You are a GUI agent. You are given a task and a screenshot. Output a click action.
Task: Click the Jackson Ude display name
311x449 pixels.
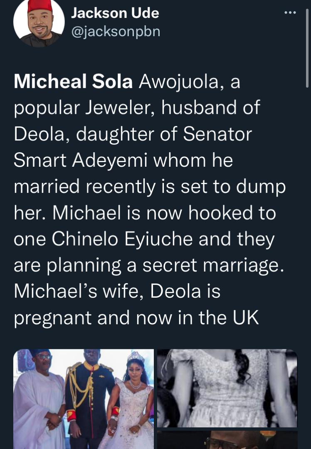coord(115,13)
